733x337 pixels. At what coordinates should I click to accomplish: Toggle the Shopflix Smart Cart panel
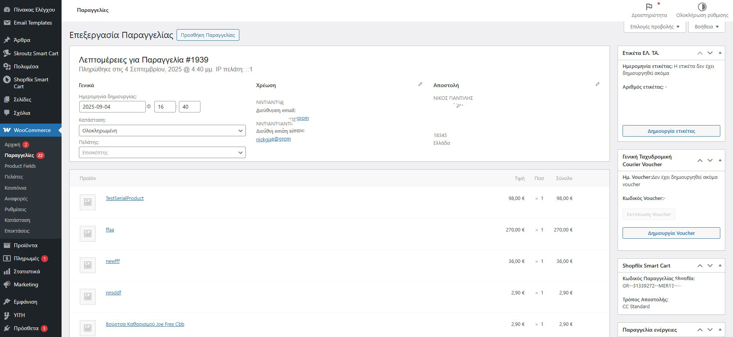click(x=720, y=266)
